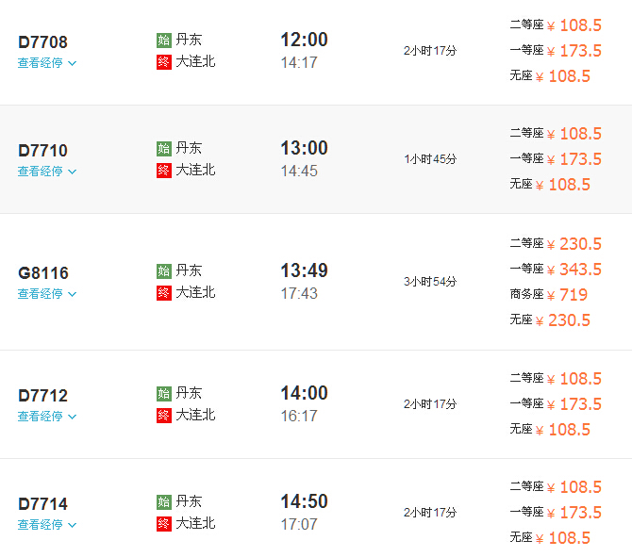632x557 pixels.
Task: Expand 查看经停 stops for D7714
Action: pos(47,525)
